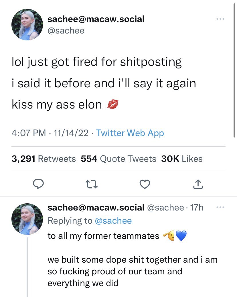Image resolution: width=237 pixels, height=297 pixels.
Task: Show the 30K Likes list
Action: (x=182, y=159)
